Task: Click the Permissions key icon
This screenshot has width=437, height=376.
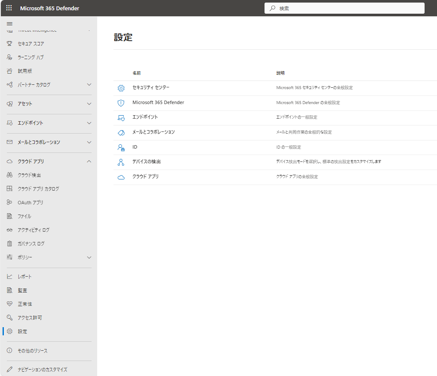Action: click(9, 317)
